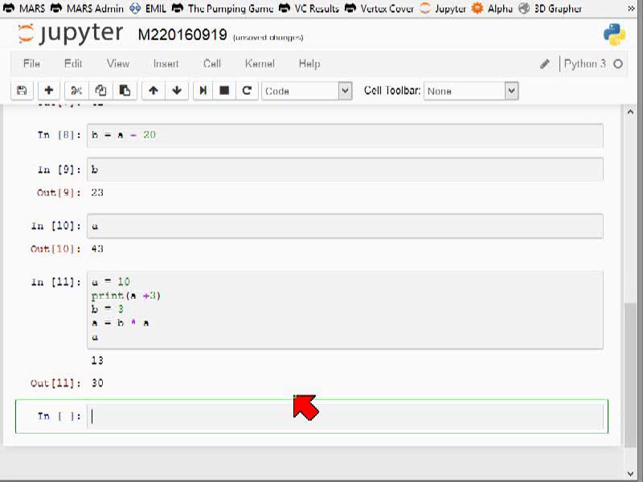Viewport: 643px width, 482px height.
Task: Click the Out[11] prompt label
Action: [x=55, y=383]
